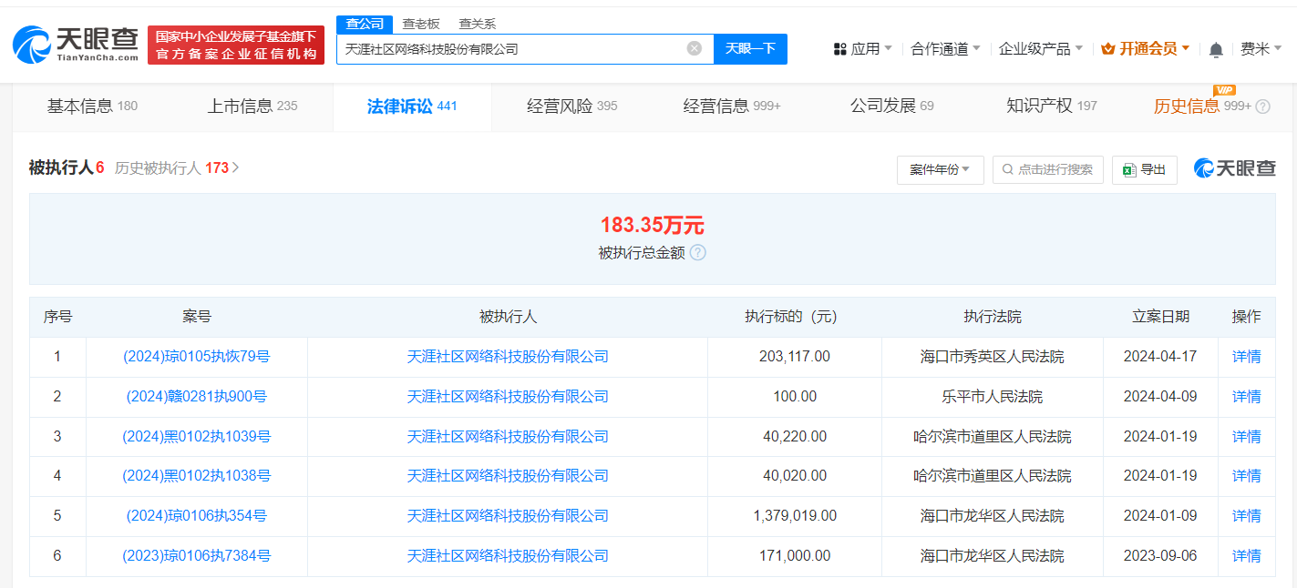Open 详情 for case (2024)琼0105执恢79号
Image resolution: width=1297 pixels, height=588 pixels.
click(x=1246, y=357)
